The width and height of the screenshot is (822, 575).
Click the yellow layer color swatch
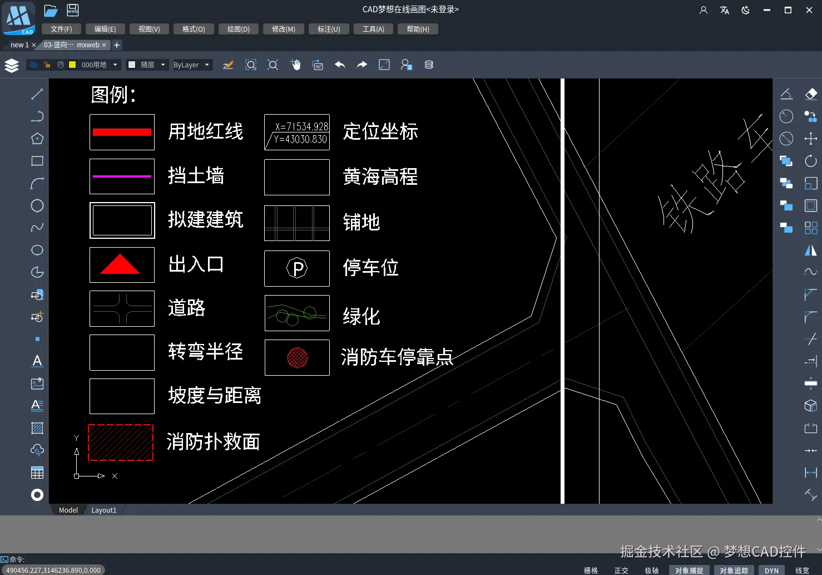[73, 65]
